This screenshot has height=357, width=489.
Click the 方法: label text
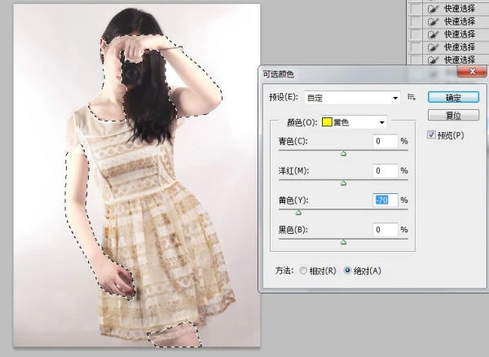(284, 271)
